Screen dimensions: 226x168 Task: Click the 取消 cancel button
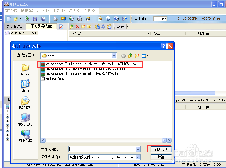(161, 157)
